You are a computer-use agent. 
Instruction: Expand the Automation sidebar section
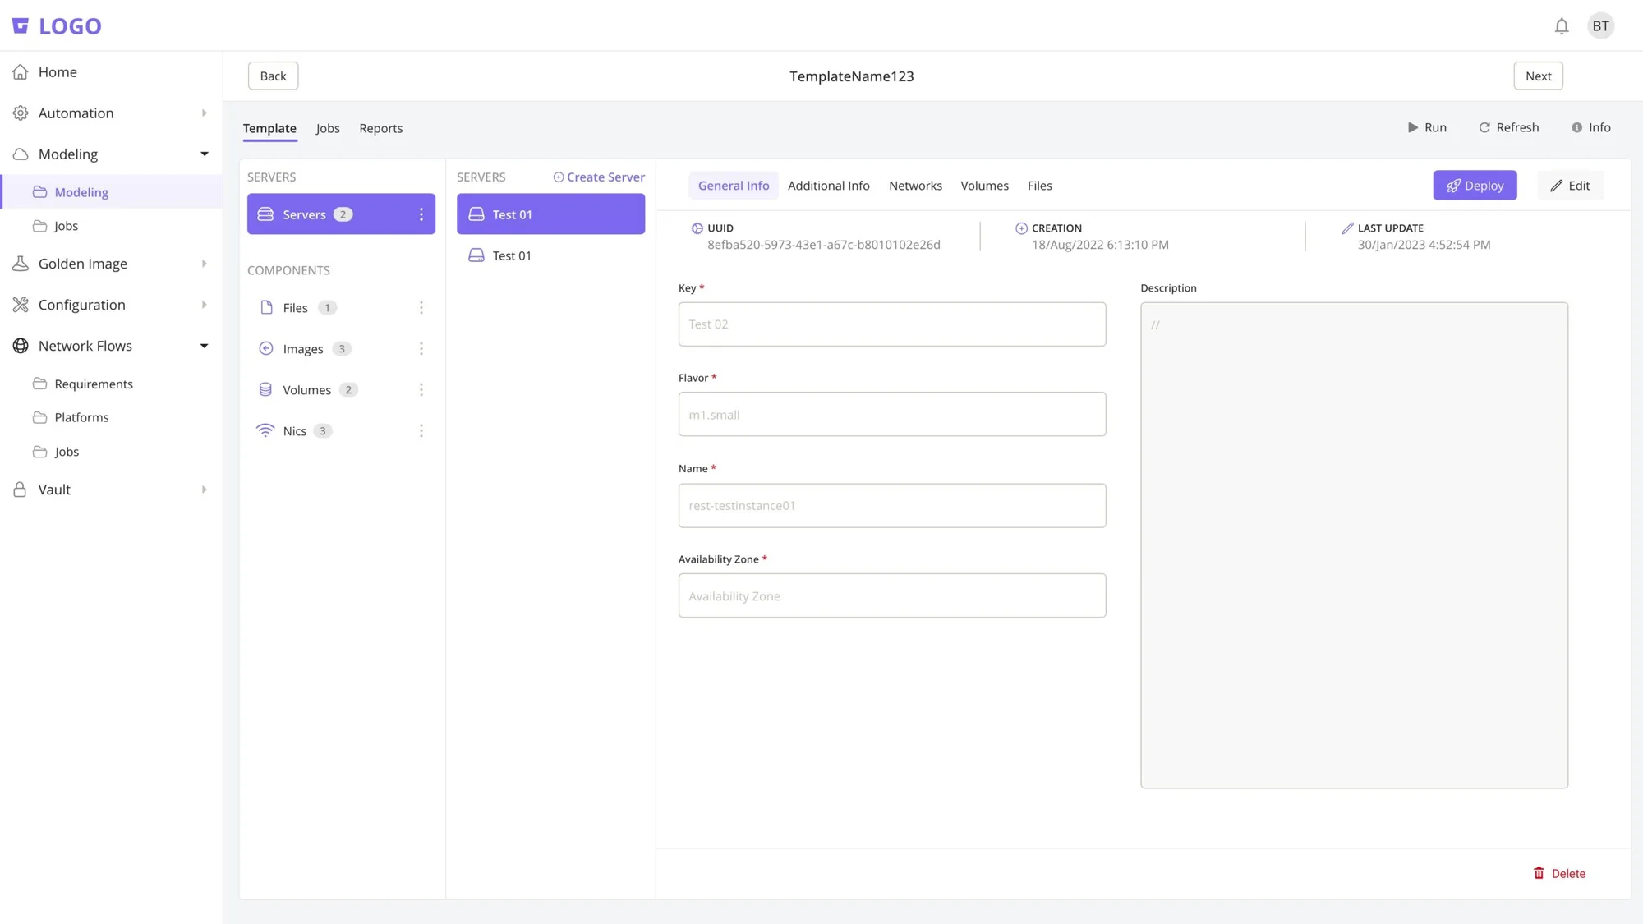(x=204, y=113)
